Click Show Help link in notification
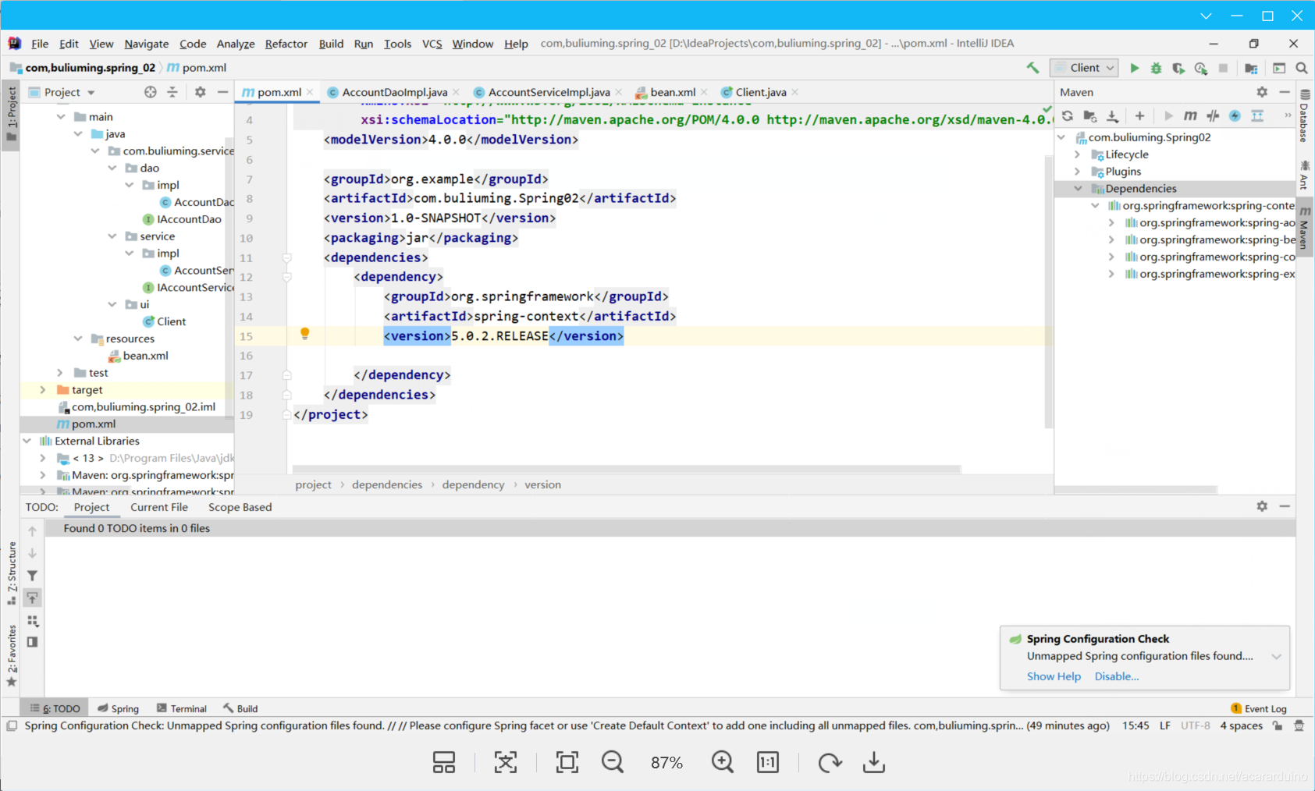The width and height of the screenshot is (1315, 791). click(1054, 676)
